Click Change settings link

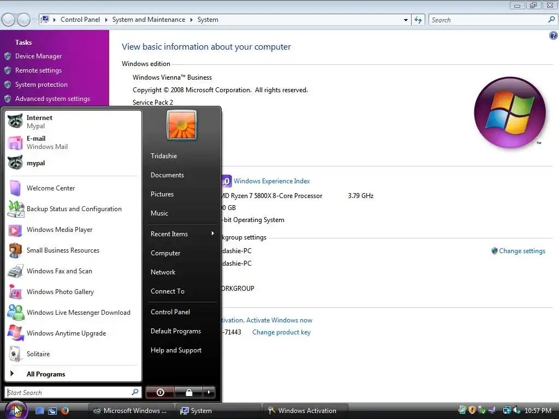[522, 251]
